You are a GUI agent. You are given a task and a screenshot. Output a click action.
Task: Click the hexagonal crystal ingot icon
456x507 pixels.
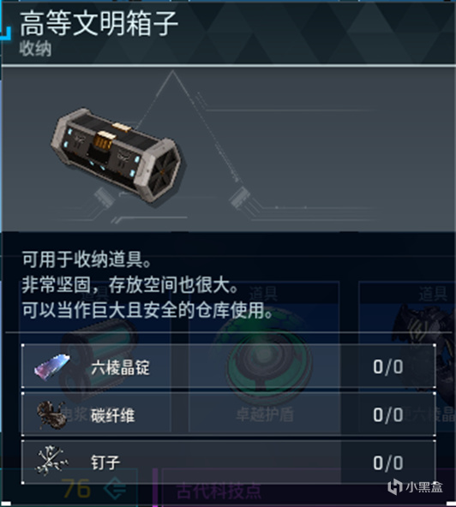pos(52,367)
